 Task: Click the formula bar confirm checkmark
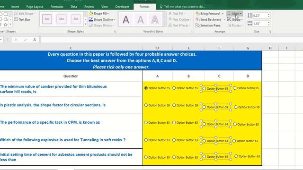click(x=25, y=40)
